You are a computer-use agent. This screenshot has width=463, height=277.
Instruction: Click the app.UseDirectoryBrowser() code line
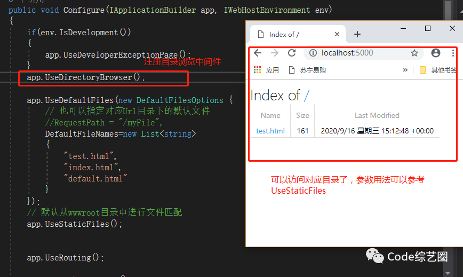pyautogui.click(x=86, y=77)
